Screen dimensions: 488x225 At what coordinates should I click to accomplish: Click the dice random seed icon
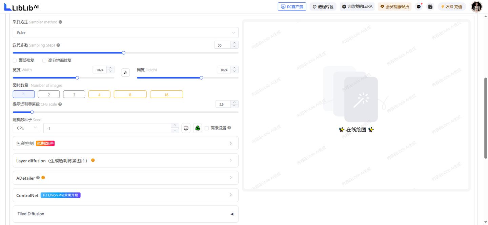tap(186, 128)
